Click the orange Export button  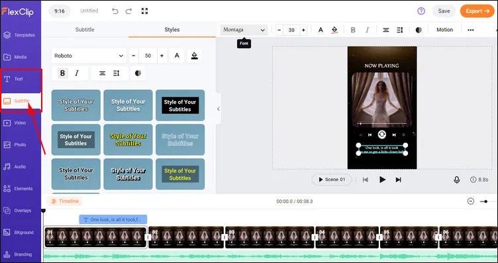pyautogui.click(x=477, y=11)
